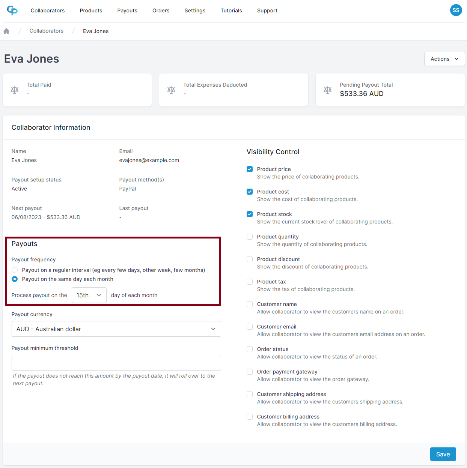
Task: Click the Payout minimum threshold input field
Action: tap(116, 363)
